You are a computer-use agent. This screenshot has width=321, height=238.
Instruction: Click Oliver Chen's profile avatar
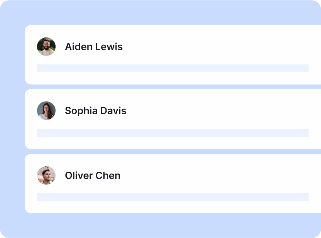click(x=46, y=176)
